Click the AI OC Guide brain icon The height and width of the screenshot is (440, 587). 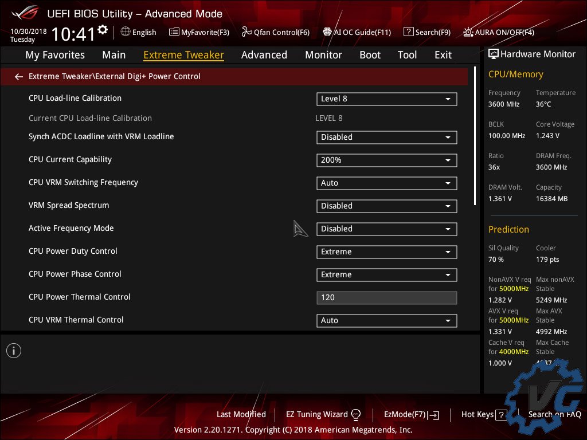click(327, 32)
